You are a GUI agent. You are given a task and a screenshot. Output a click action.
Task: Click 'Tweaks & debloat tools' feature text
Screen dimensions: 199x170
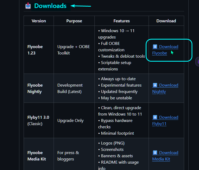coord(122,56)
